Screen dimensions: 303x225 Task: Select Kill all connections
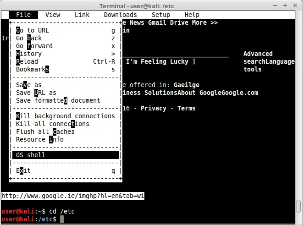tap(66, 124)
